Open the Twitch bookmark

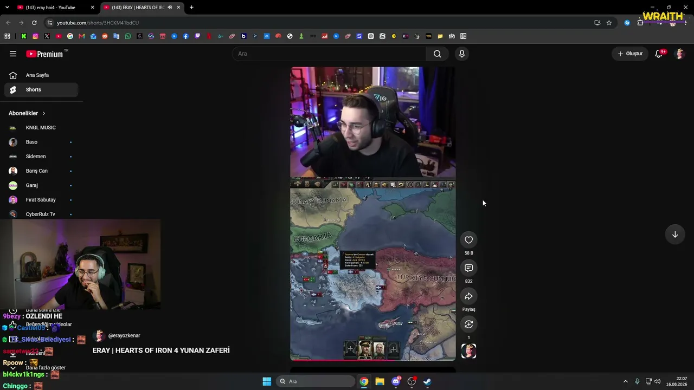[x=197, y=36]
